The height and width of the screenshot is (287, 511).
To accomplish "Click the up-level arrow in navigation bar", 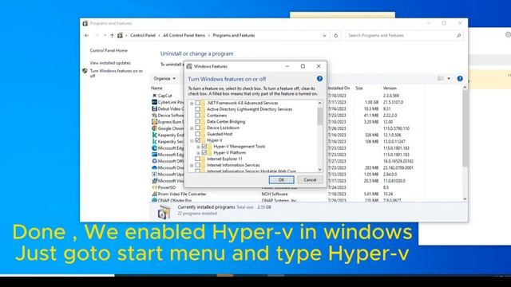I will point(112,35).
